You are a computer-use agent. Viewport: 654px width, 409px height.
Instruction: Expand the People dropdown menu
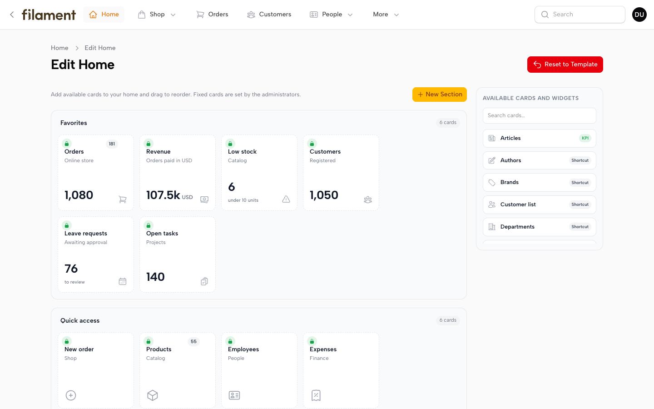332,15
